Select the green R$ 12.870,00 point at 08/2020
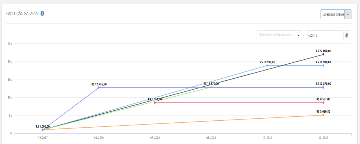This screenshot has height=144, width=360. pyautogui.click(x=211, y=87)
